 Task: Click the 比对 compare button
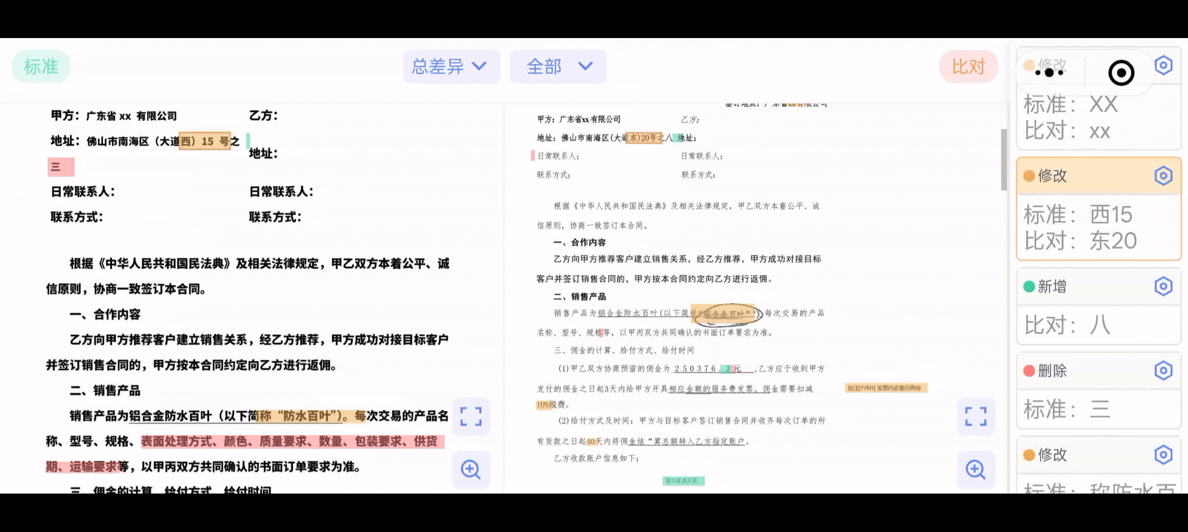pyautogui.click(x=968, y=66)
